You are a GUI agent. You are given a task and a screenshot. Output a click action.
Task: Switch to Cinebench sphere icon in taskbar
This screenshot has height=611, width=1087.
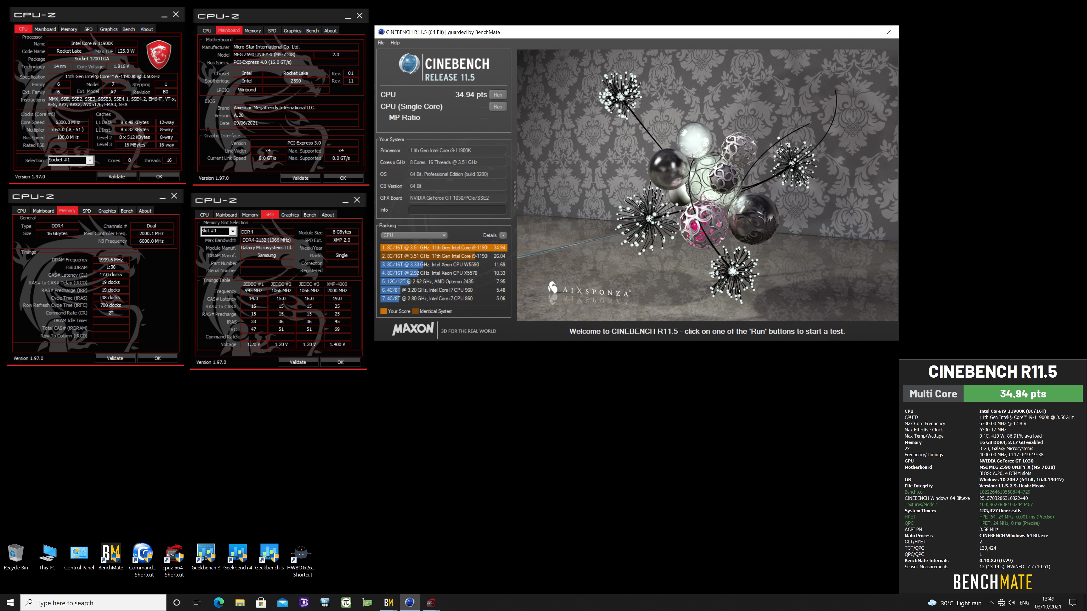click(410, 603)
